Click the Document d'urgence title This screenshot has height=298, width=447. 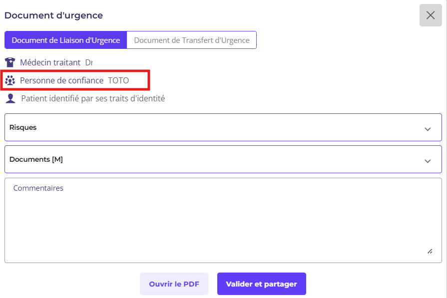53,15
